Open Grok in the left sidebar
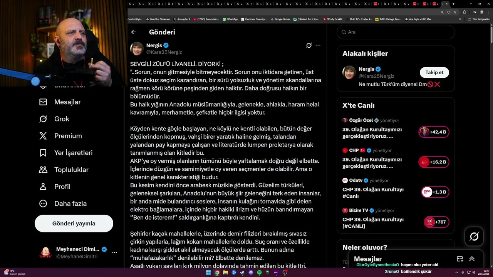493x277 pixels. [54, 119]
